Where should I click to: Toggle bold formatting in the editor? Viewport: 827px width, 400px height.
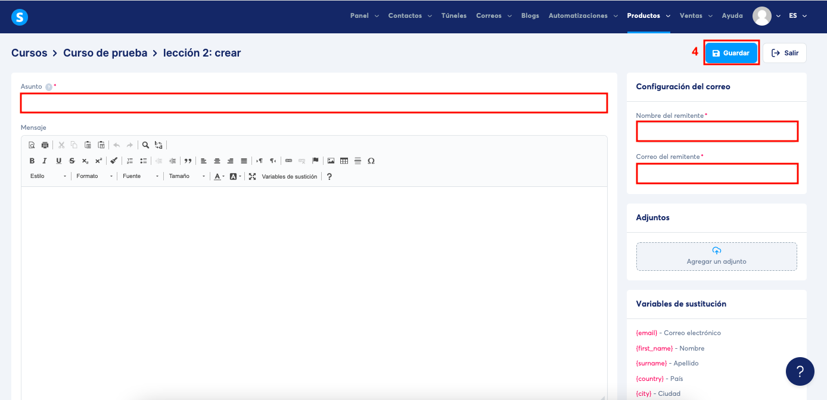click(x=32, y=160)
